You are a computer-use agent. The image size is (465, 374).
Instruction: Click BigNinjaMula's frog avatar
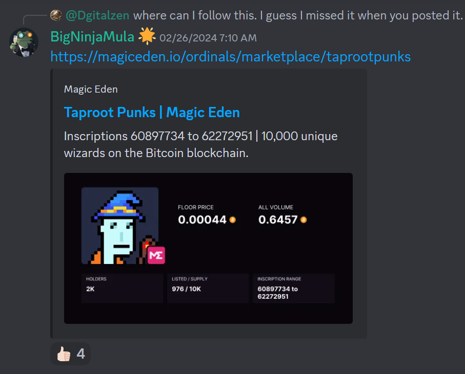pos(24,42)
